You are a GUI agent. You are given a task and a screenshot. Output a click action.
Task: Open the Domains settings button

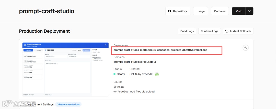(220, 11)
